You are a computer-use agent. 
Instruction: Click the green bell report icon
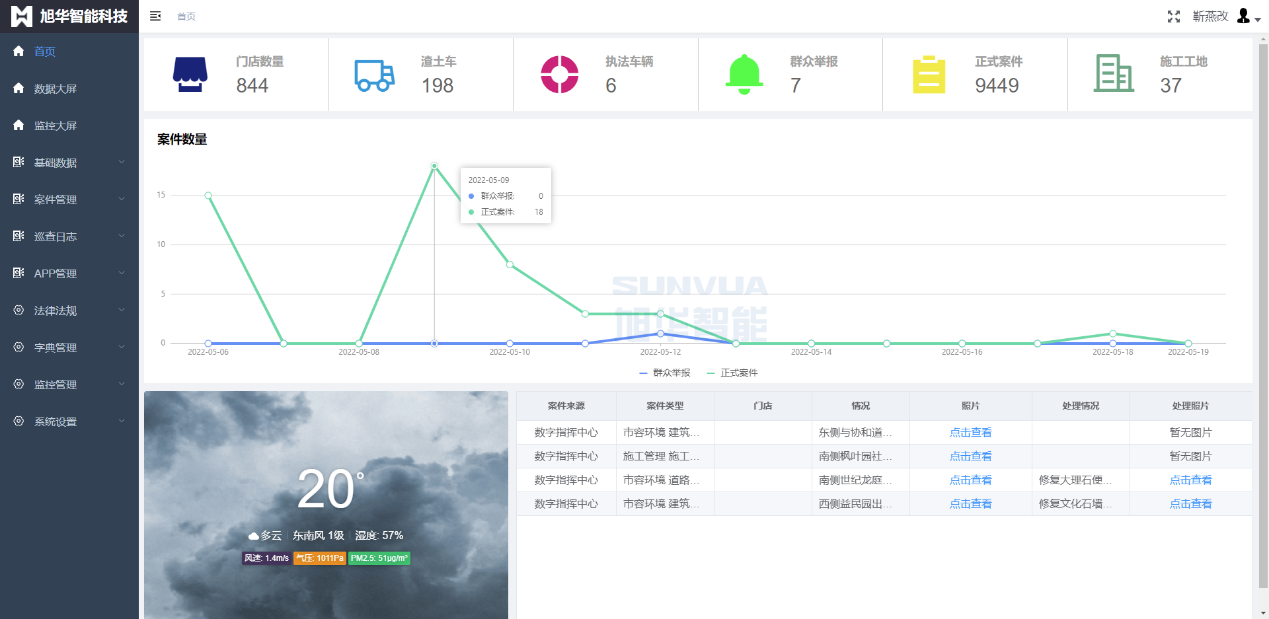tap(744, 74)
